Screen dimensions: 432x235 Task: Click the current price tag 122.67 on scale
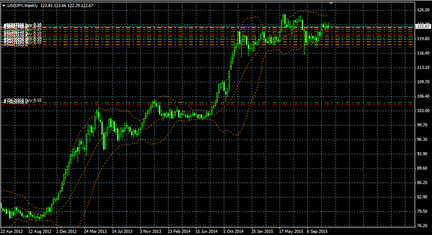423,27
